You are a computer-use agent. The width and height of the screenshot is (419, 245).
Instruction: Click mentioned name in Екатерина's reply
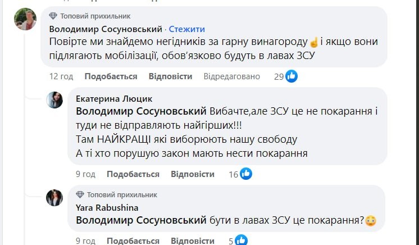click(140, 111)
